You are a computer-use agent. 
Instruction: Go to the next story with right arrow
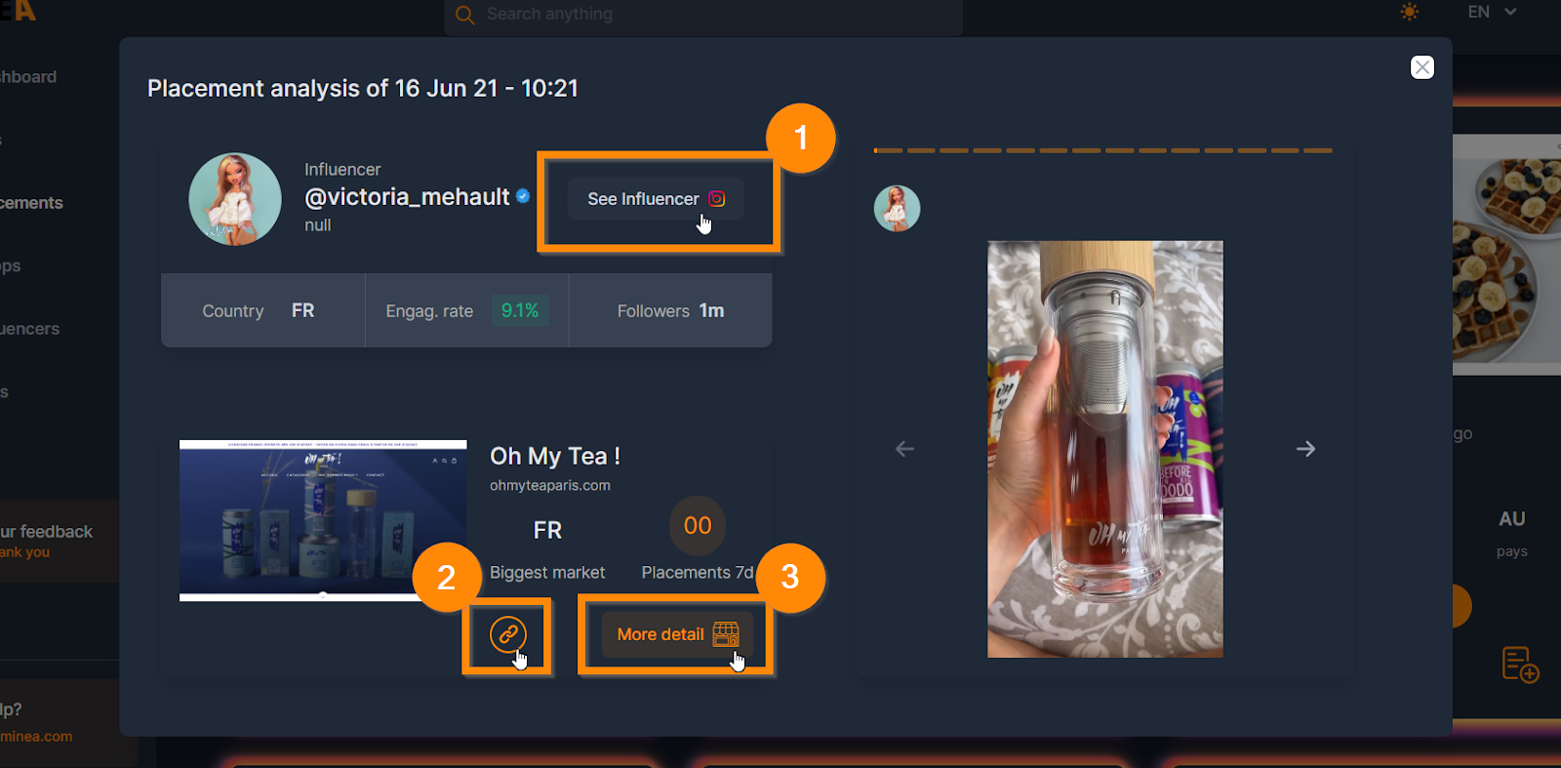(x=1305, y=449)
